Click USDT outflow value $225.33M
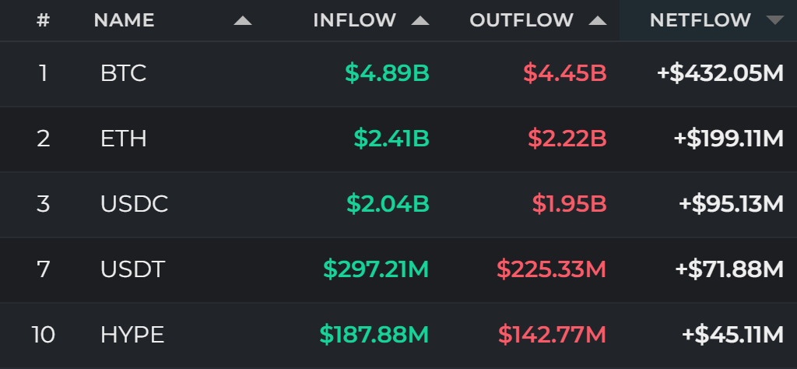The height and width of the screenshot is (369, 797). pyautogui.click(x=552, y=269)
